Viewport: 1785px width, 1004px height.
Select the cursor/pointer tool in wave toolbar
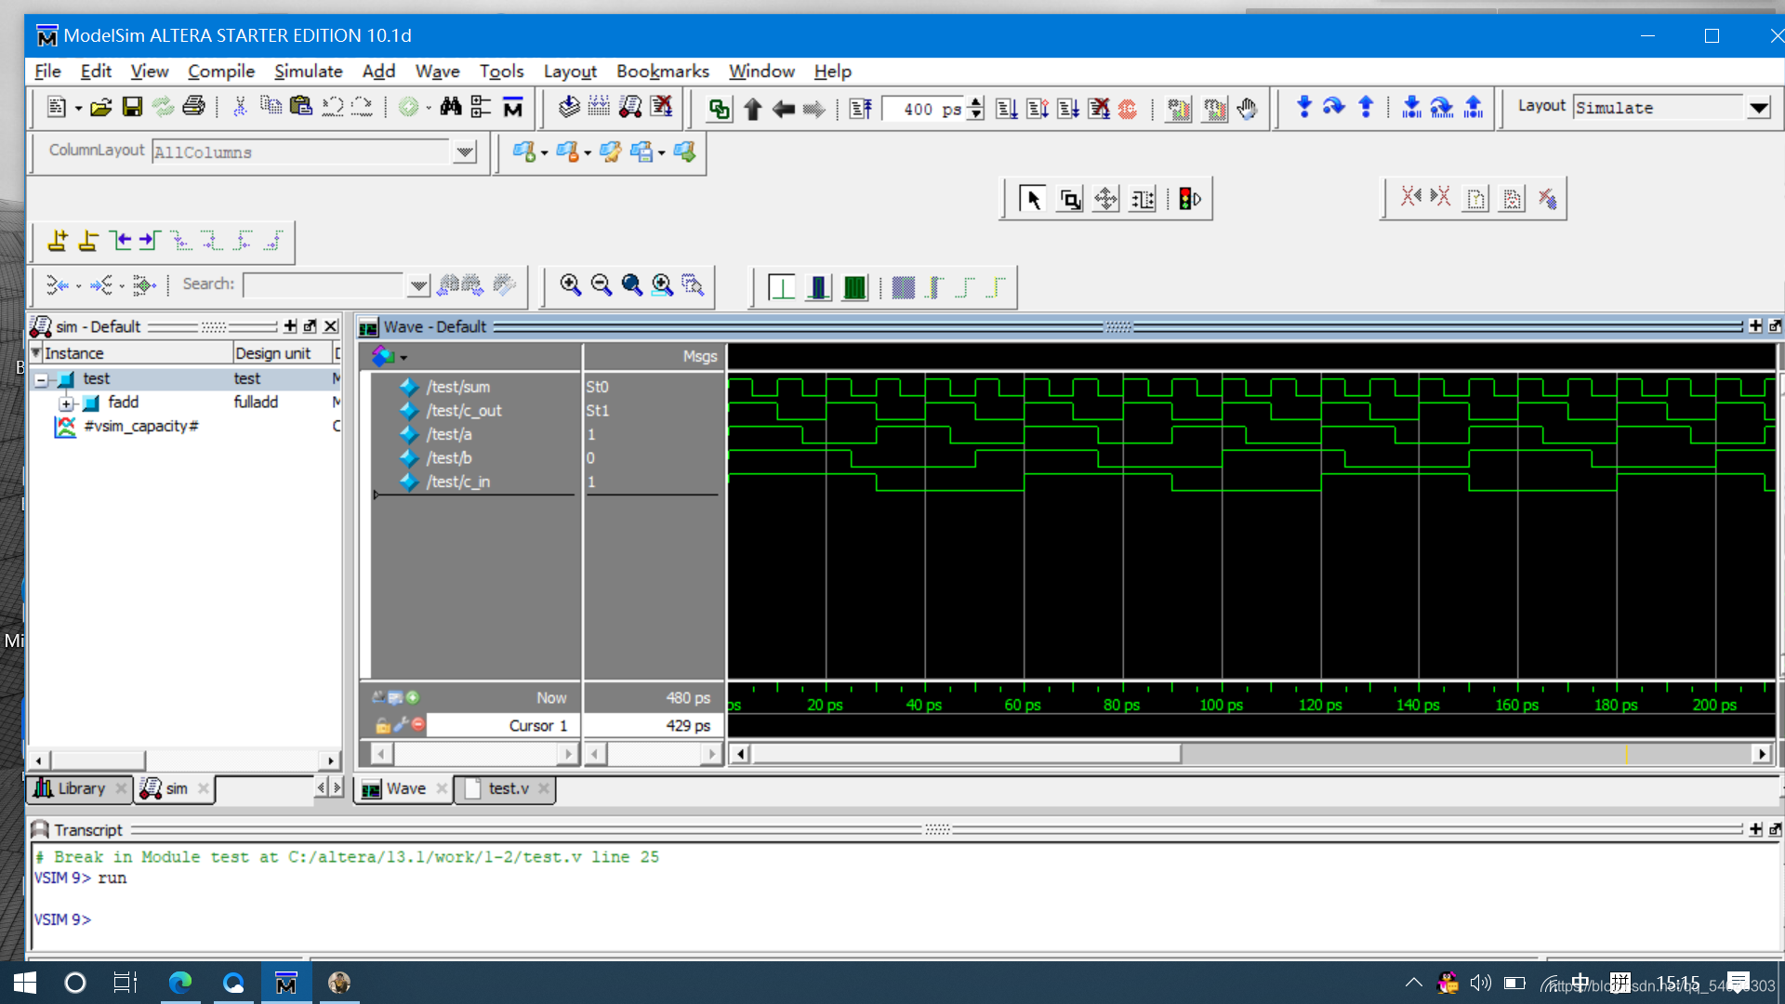(1034, 199)
